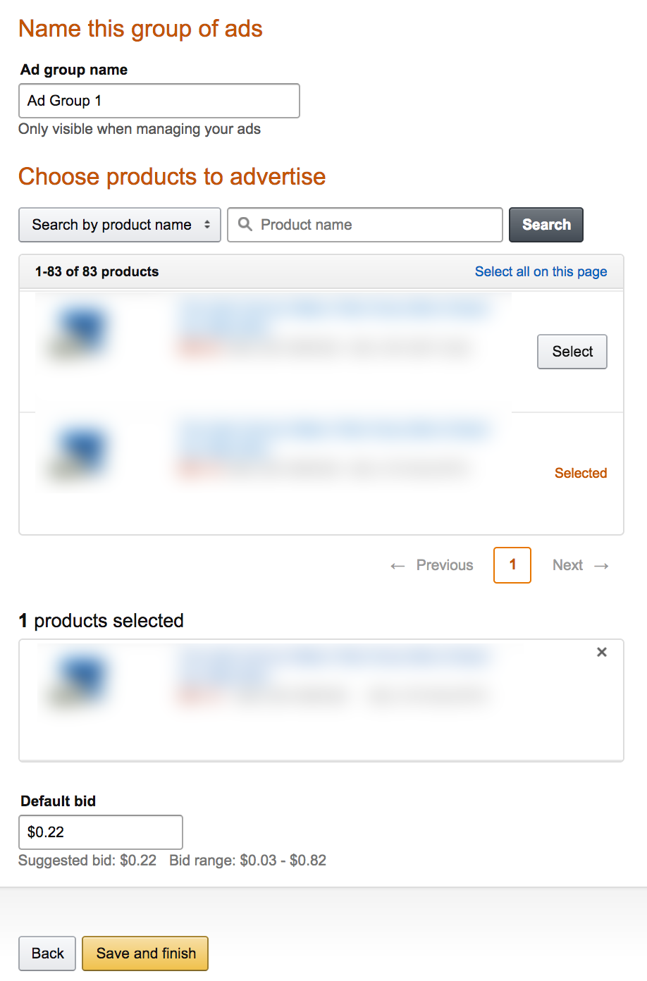
Task: Open the Search by product name dropdown
Action: click(x=120, y=225)
